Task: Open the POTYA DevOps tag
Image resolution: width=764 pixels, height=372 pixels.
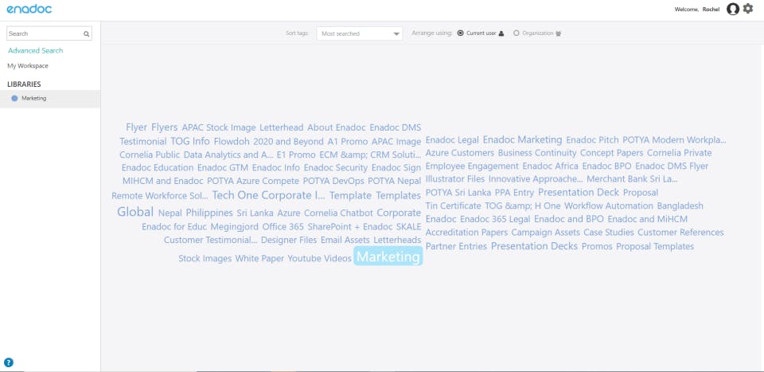Action: pos(333,181)
